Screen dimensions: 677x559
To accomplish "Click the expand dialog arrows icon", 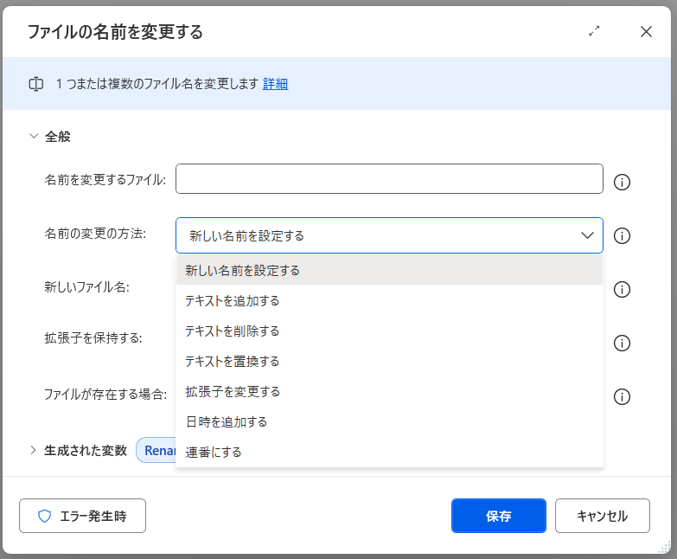I will click(x=594, y=31).
